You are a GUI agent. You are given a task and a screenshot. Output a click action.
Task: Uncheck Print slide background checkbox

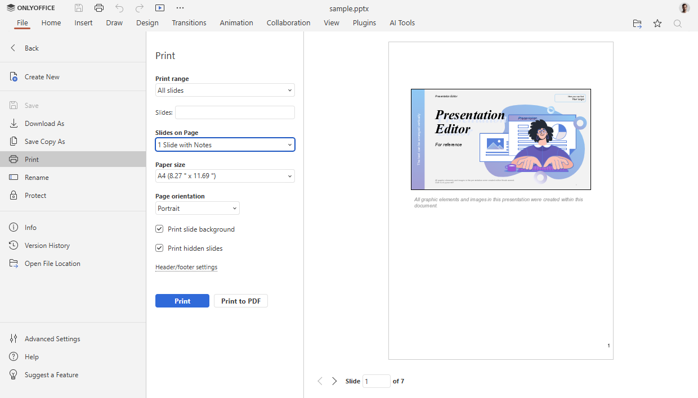[159, 229]
